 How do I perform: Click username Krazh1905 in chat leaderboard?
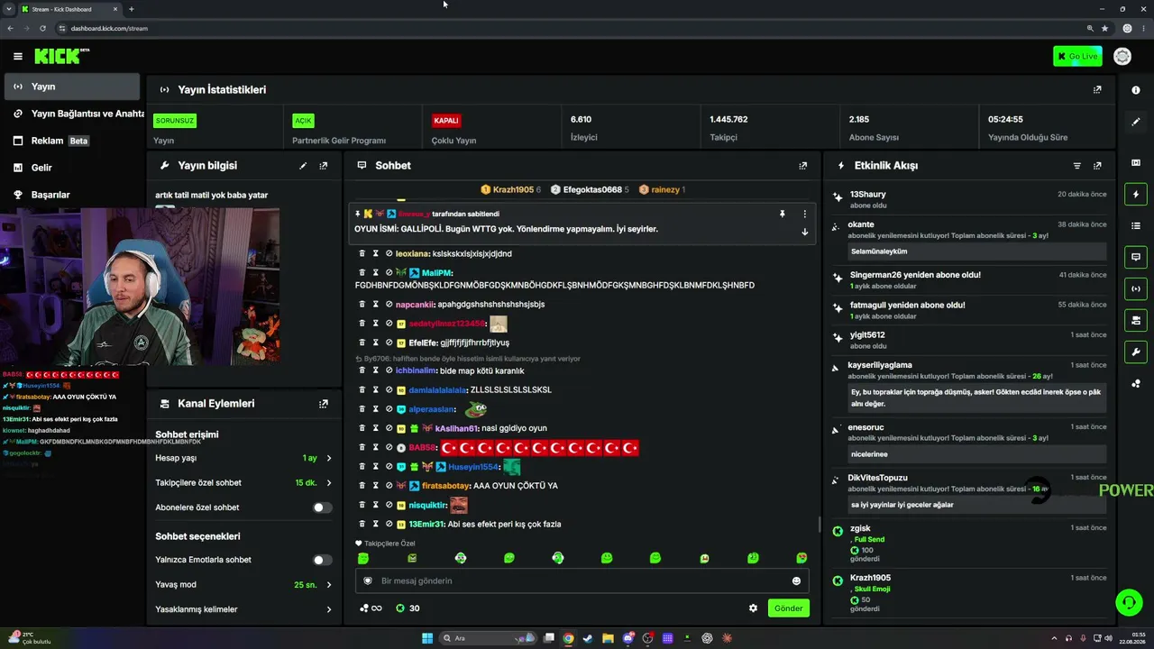tap(514, 190)
